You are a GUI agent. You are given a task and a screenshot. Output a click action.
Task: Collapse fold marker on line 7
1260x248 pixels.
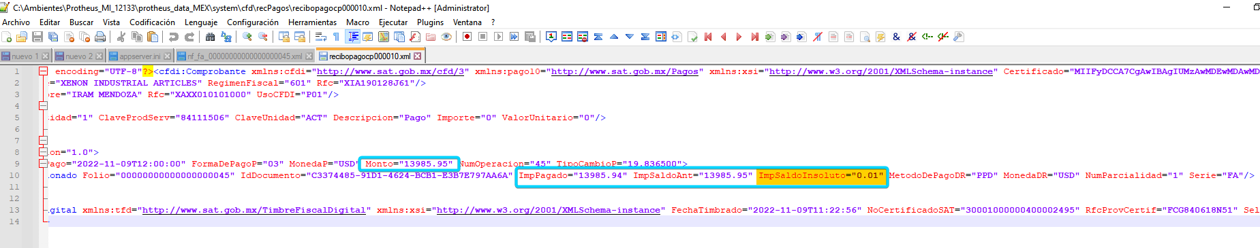pyautogui.click(x=43, y=141)
